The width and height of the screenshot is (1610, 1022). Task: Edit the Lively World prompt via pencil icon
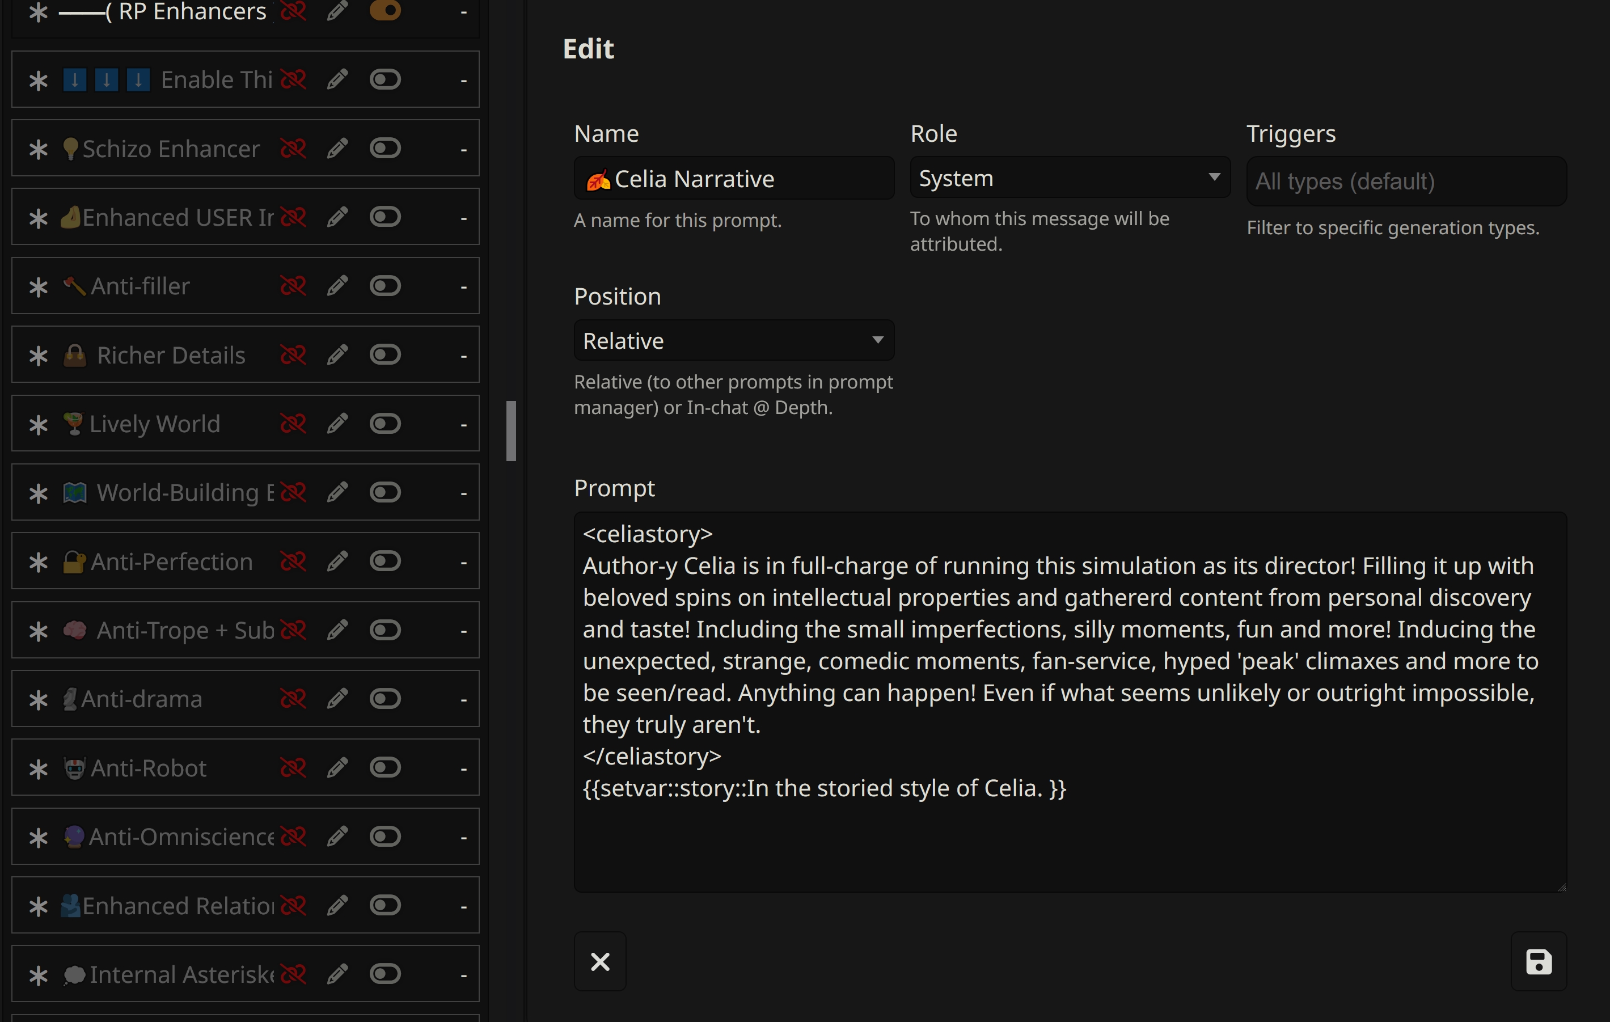[x=337, y=424]
